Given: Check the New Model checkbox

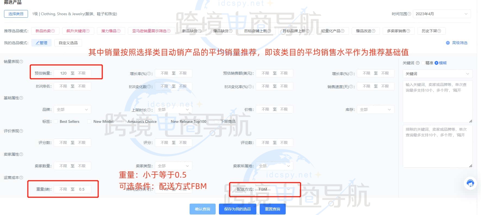Looking at the screenshot, I should (89, 121).
